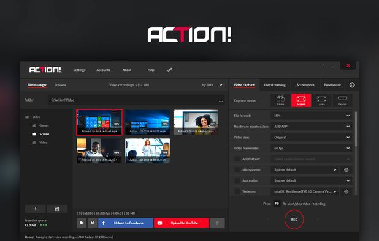This screenshot has width=379, height=241.
Task: Click the free disk space green dots indicator
Action: (44, 225)
